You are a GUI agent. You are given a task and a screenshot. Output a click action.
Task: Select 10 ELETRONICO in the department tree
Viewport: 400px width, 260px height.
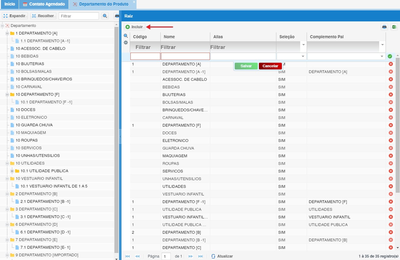[x=31, y=117]
